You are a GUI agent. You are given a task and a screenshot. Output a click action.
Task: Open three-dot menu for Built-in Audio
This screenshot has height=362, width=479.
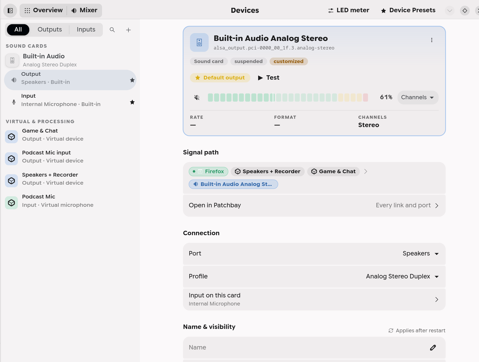coord(432,40)
